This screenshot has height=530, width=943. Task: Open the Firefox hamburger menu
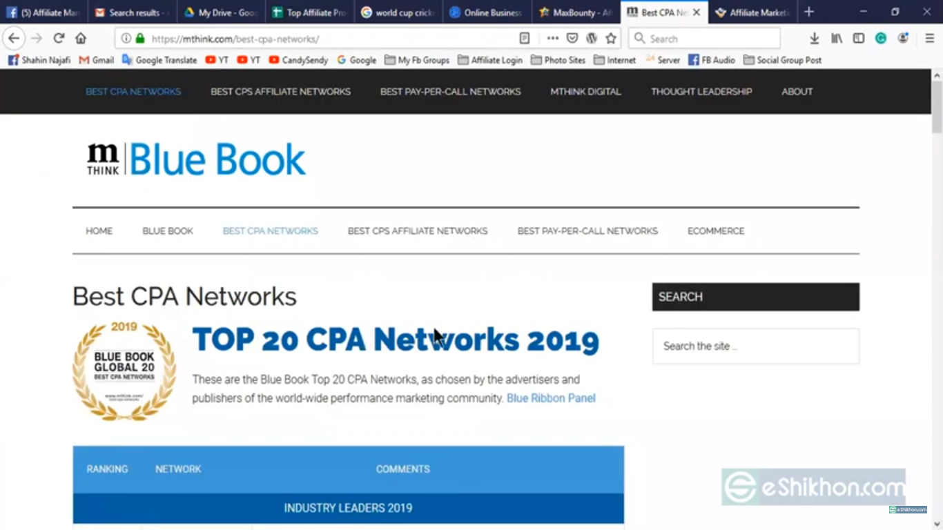[929, 38]
